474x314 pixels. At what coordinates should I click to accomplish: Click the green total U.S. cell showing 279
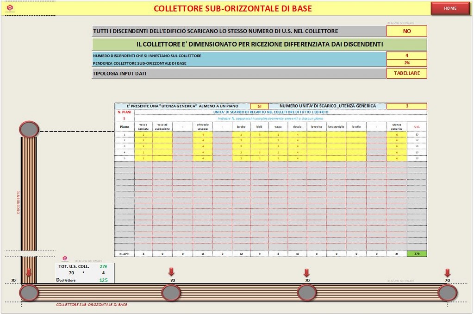(x=417, y=254)
